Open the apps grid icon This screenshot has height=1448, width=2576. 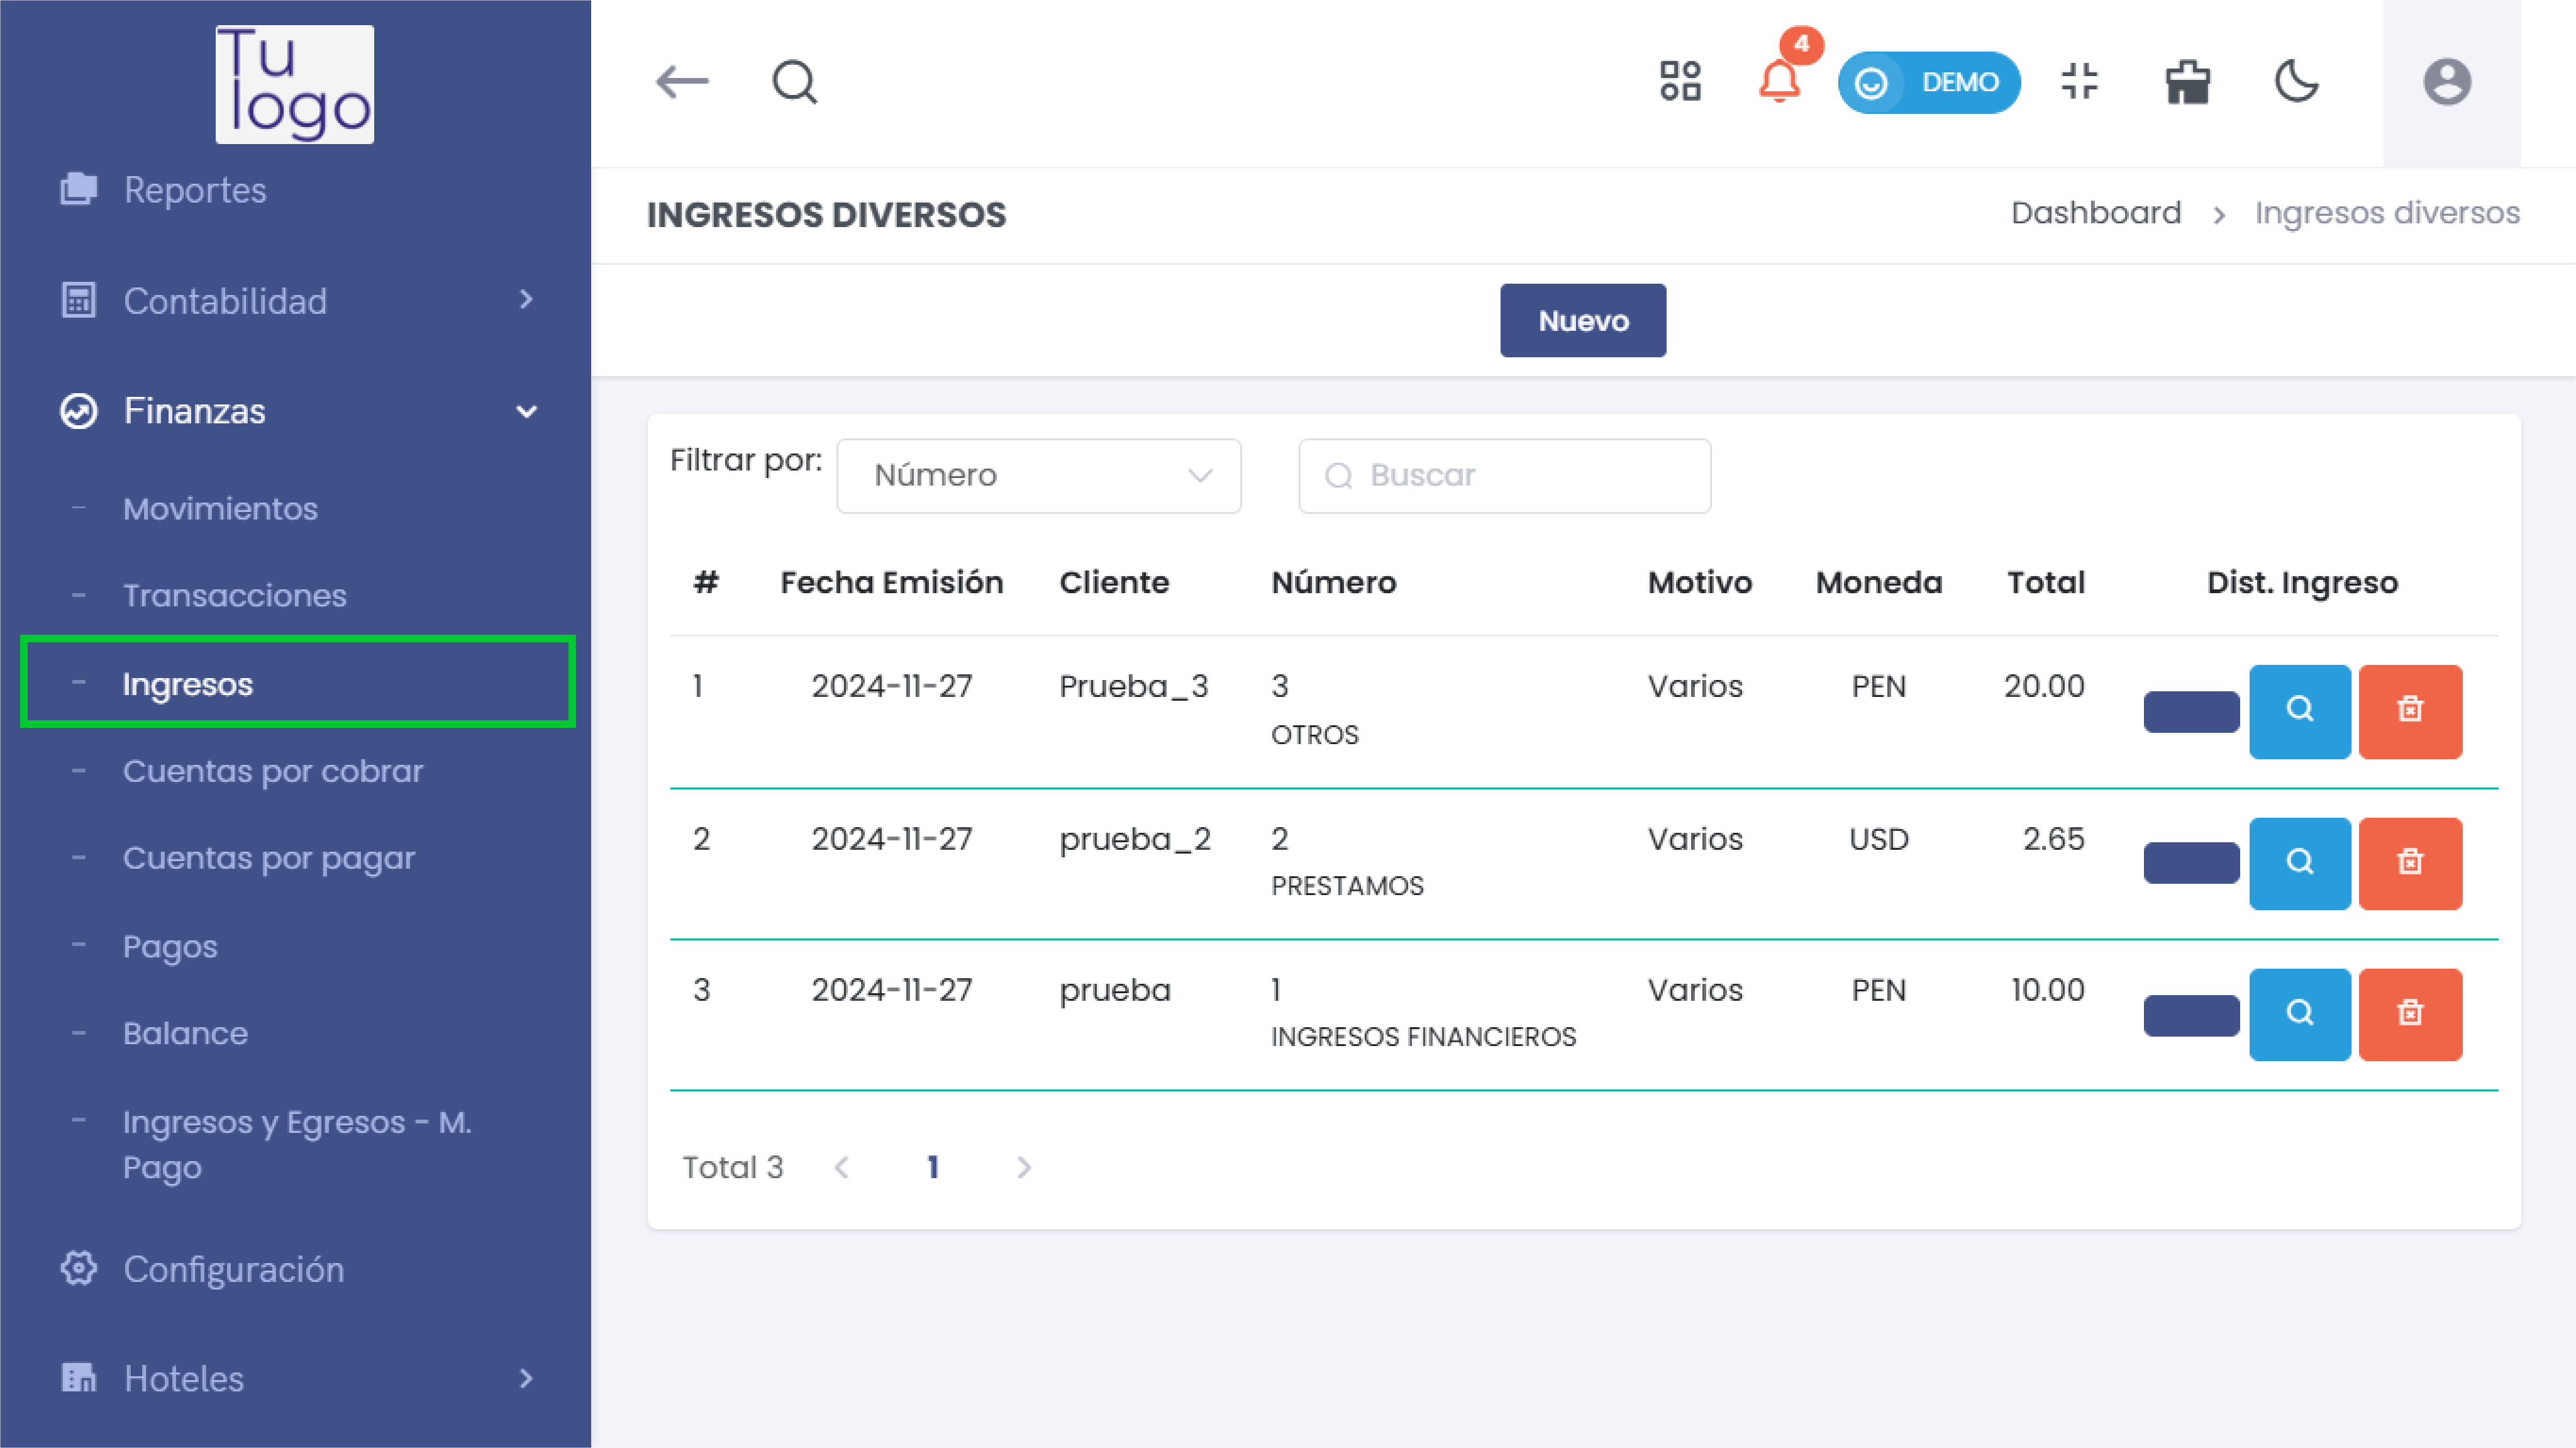point(1680,82)
